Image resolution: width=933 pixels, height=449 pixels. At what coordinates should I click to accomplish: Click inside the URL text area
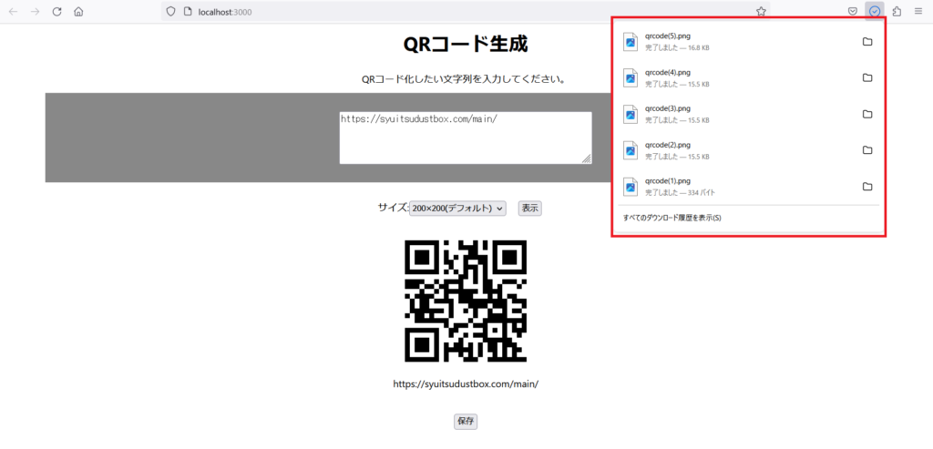(x=466, y=138)
